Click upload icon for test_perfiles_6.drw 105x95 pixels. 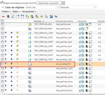(x=87, y=91)
